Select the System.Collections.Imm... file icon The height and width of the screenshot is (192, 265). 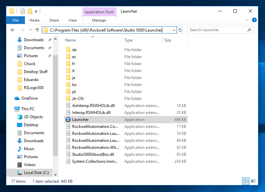click(x=68, y=161)
